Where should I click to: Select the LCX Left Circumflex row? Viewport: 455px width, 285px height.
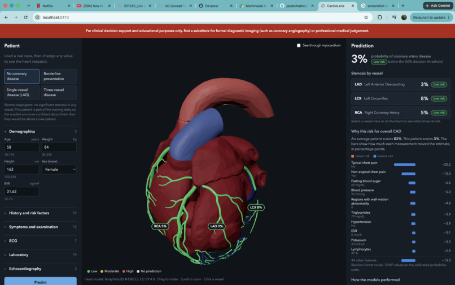[401, 98]
